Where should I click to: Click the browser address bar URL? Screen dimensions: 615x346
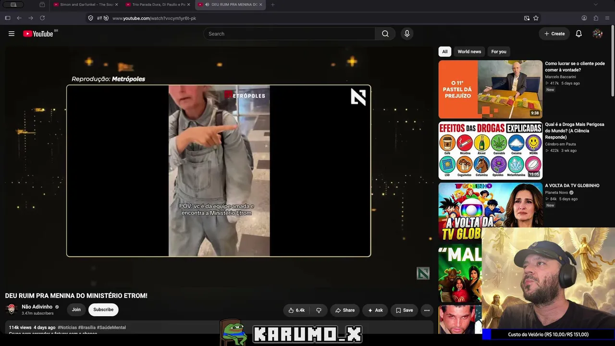[x=154, y=18]
